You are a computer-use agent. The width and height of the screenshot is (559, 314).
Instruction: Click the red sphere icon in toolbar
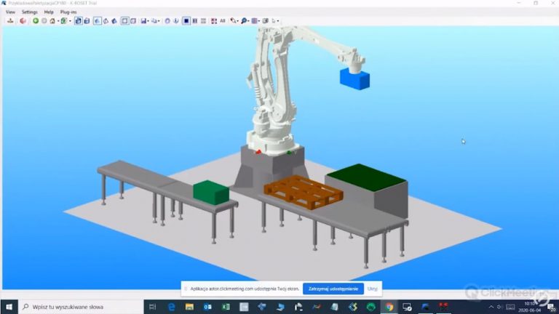[x=23, y=21]
